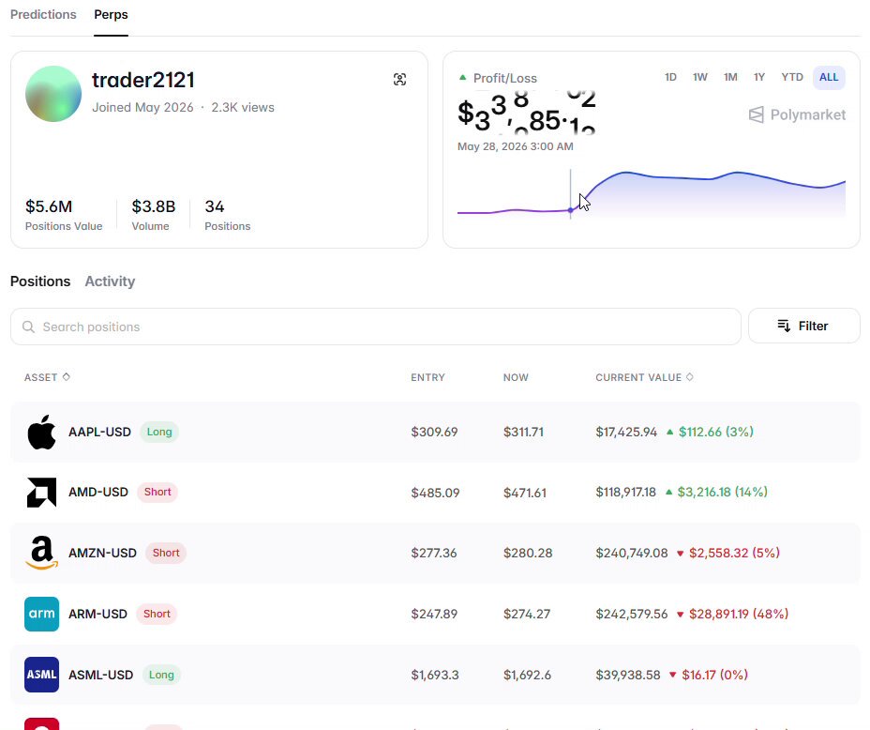Open the ARM-USD position name
The height and width of the screenshot is (730, 870).
coord(97,614)
